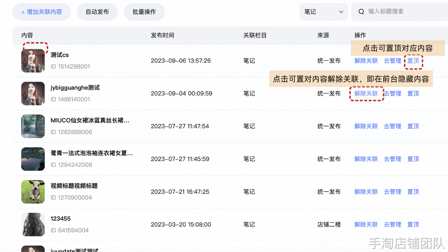Click ID 1486140001 text
The height and width of the screenshot is (252, 448).
[70, 100]
